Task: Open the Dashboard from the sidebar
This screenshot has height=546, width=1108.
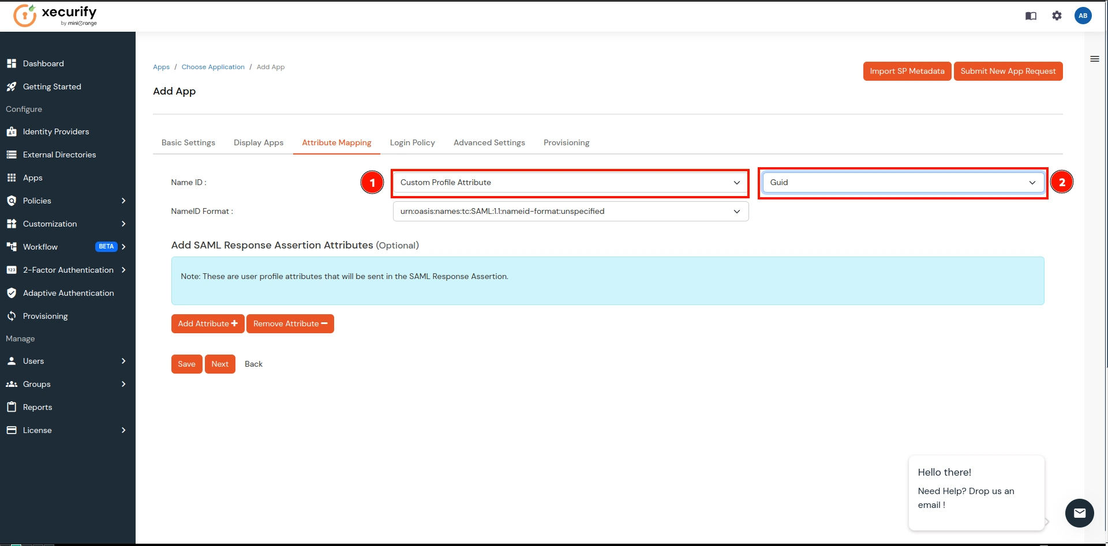Action: tap(43, 63)
